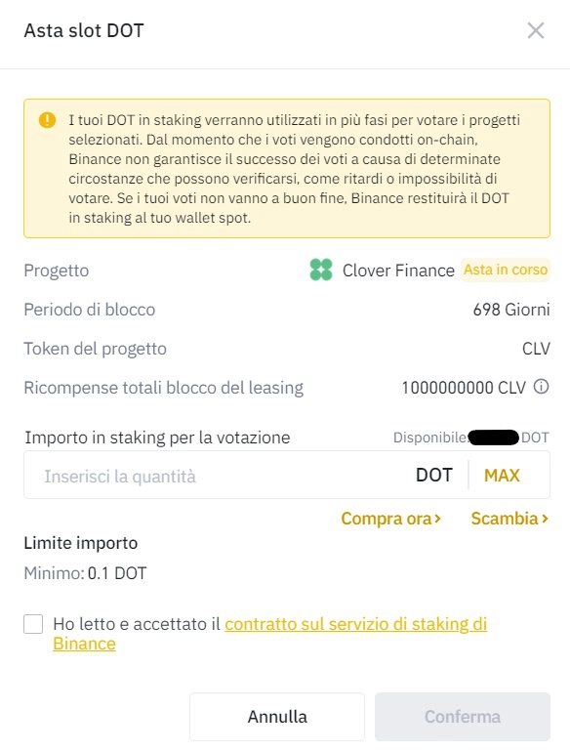
Task: Focus the Inserisci la quantità field
Action: [218, 476]
